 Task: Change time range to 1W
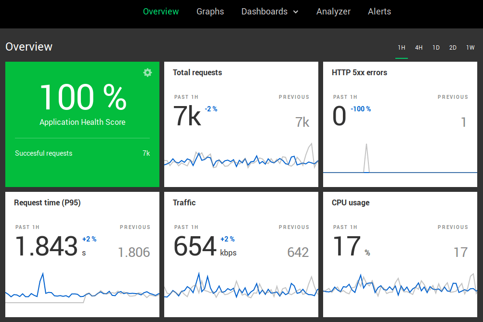470,48
